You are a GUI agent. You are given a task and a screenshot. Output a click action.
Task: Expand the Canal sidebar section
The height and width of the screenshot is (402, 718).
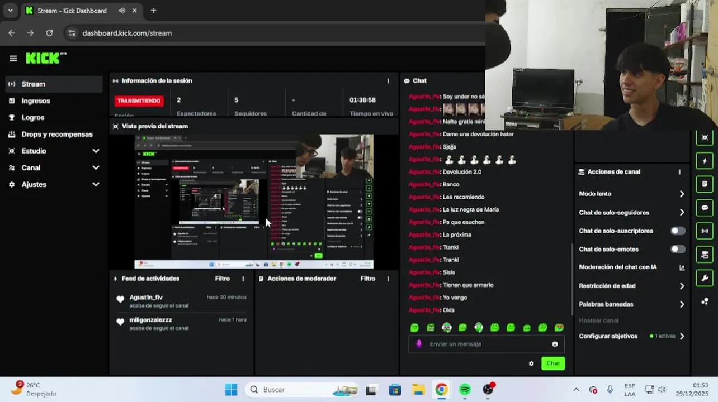tap(96, 167)
